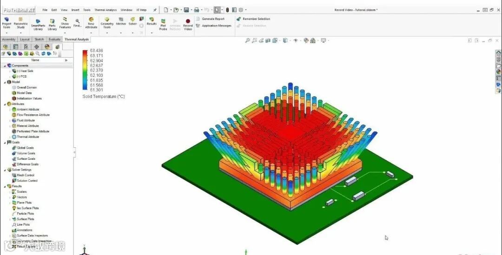
Task: Select Volume Goals in the tree
Action: click(x=23, y=153)
